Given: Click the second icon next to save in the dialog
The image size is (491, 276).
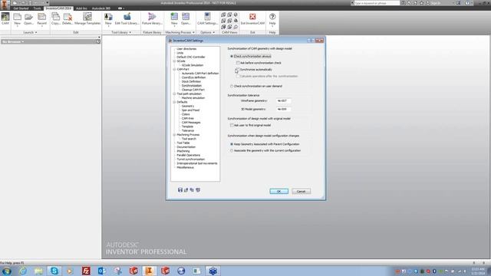Looking at the screenshot, I should pyautogui.click(x=186, y=190).
